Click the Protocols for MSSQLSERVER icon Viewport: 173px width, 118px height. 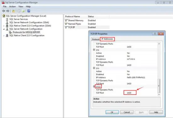10,32
